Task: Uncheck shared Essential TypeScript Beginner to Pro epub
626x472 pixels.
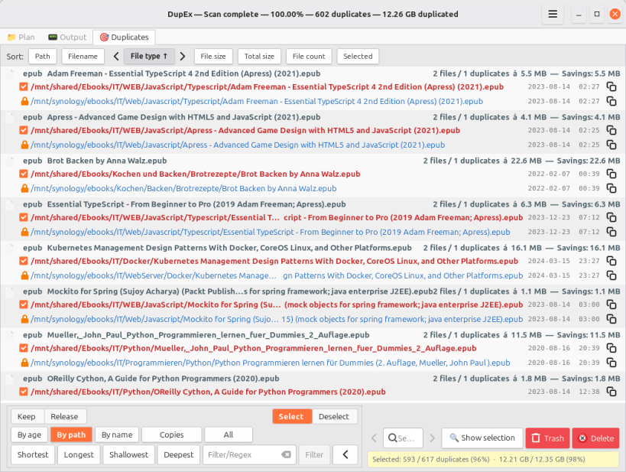Action: pos(24,217)
